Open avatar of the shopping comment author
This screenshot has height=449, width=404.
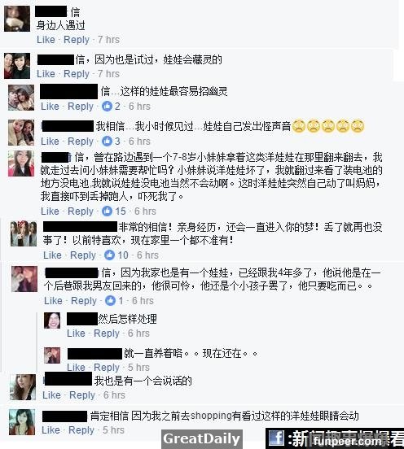click(22, 422)
